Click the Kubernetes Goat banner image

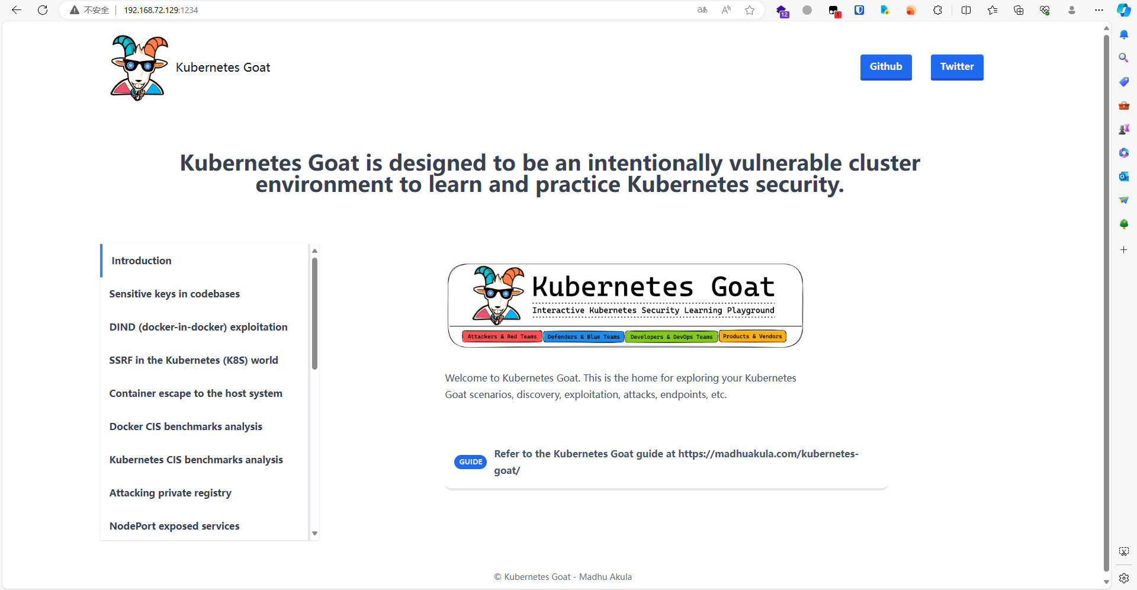tap(625, 306)
